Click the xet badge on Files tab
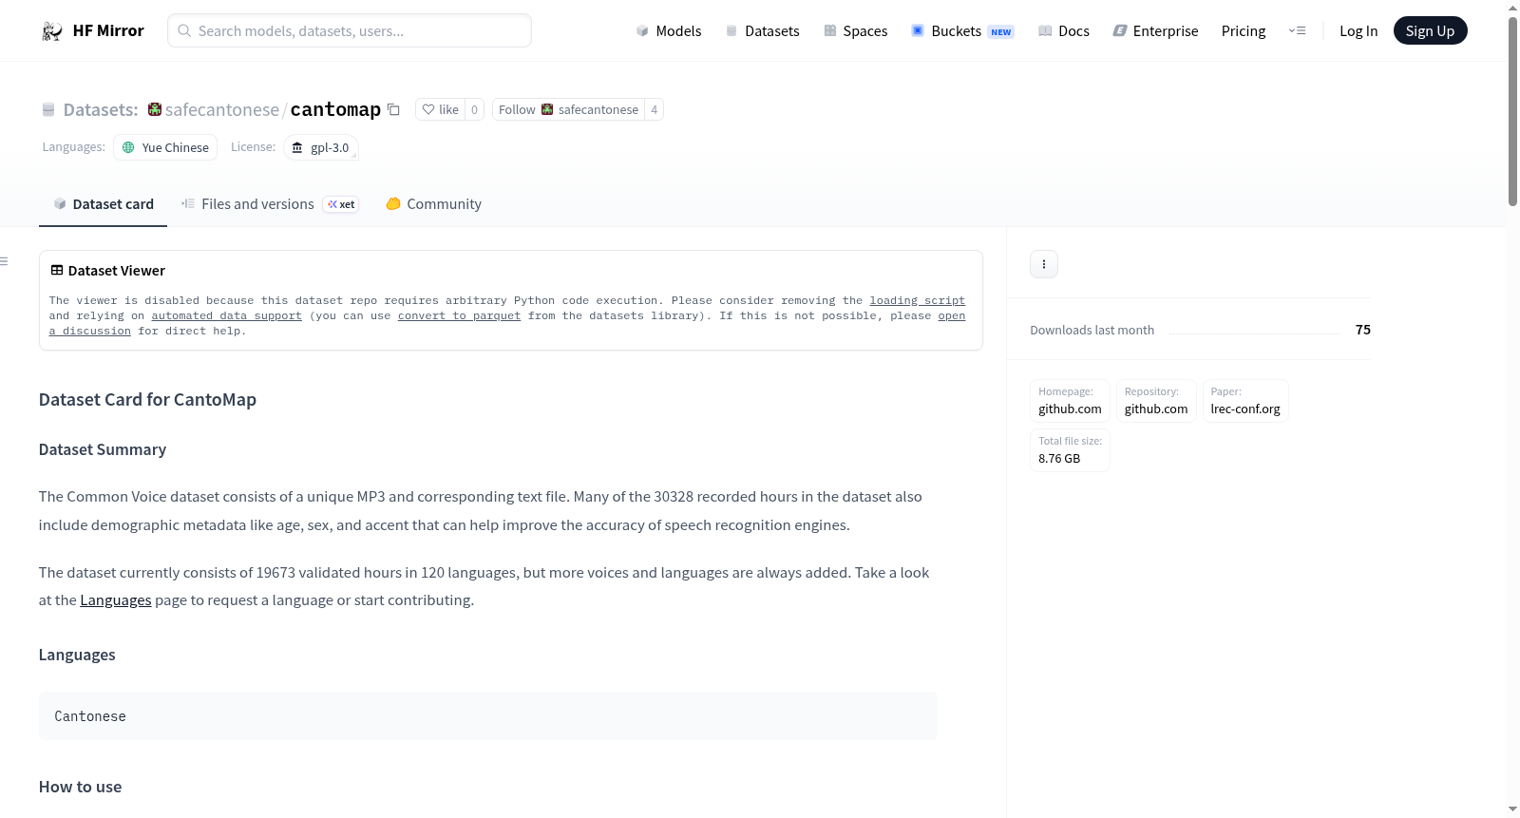 pos(341,204)
